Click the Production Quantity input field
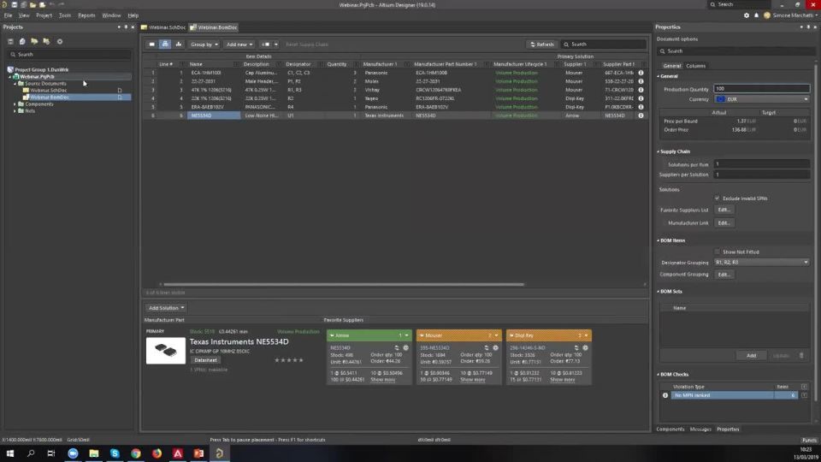 [x=761, y=89]
